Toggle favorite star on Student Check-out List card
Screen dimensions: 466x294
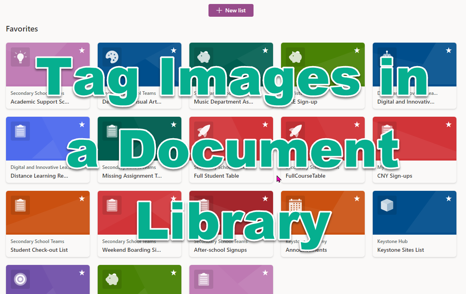click(x=82, y=199)
